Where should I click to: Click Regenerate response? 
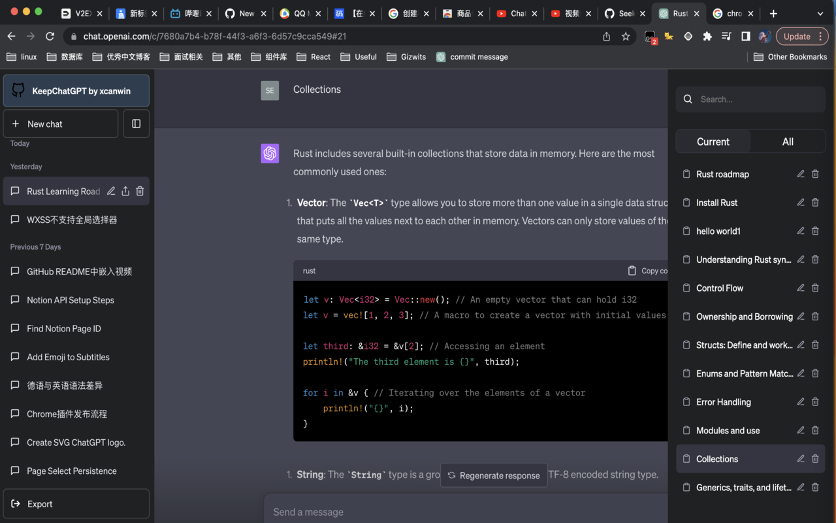click(494, 475)
